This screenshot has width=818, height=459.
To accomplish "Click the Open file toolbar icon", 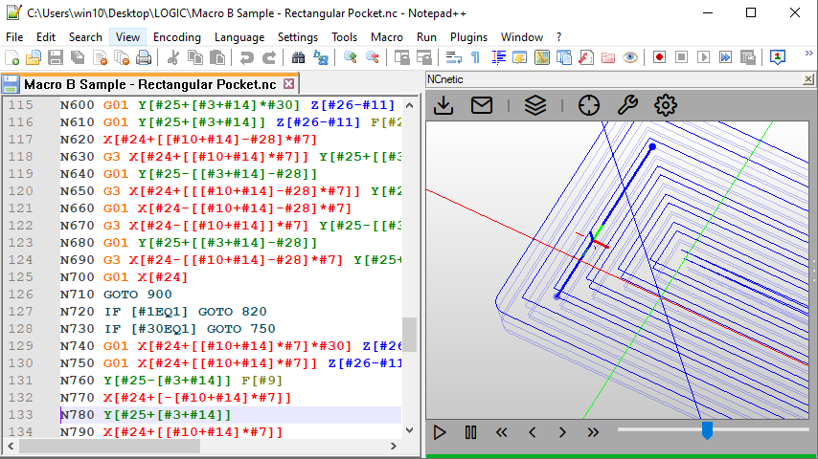I will tap(34, 57).
